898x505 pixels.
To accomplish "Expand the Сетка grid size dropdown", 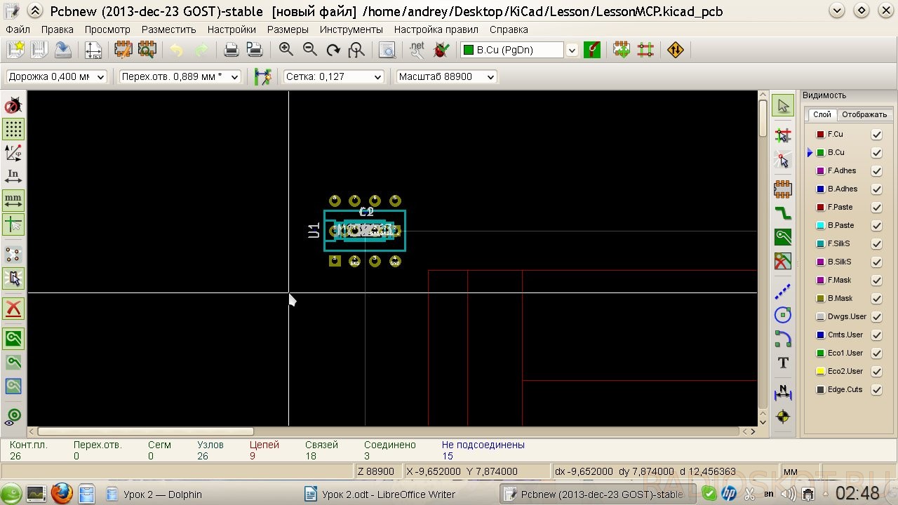I will click(x=333, y=76).
